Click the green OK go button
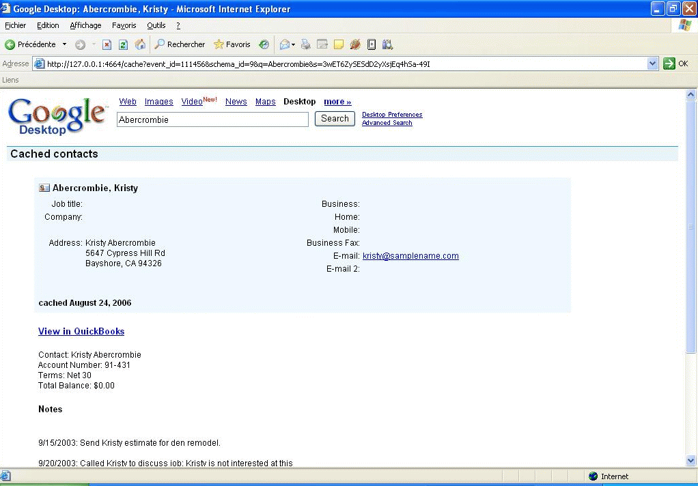The width and height of the screenshot is (698, 486). (x=675, y=63)
